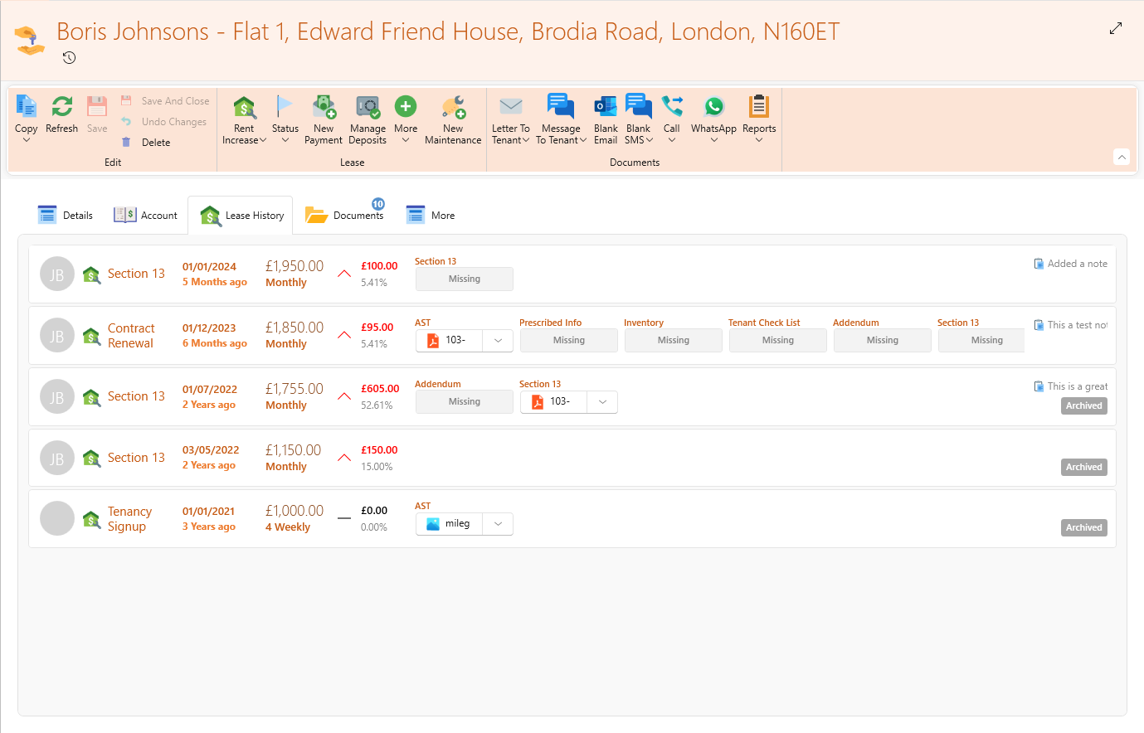Screen dimensions: 1144x733
Task: Open the Documents tab
Action: 345,216
